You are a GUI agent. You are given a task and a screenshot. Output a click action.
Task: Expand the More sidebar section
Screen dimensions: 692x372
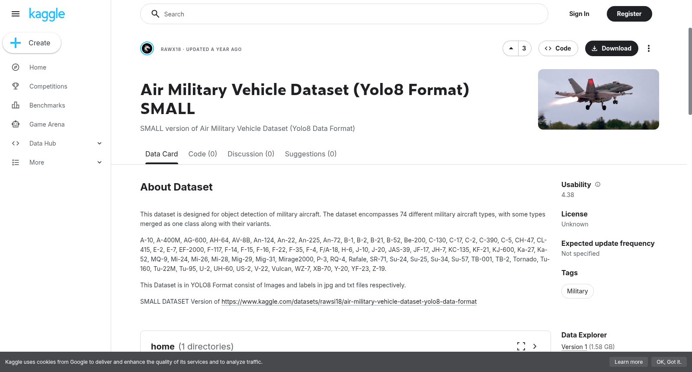coord(99,162)
